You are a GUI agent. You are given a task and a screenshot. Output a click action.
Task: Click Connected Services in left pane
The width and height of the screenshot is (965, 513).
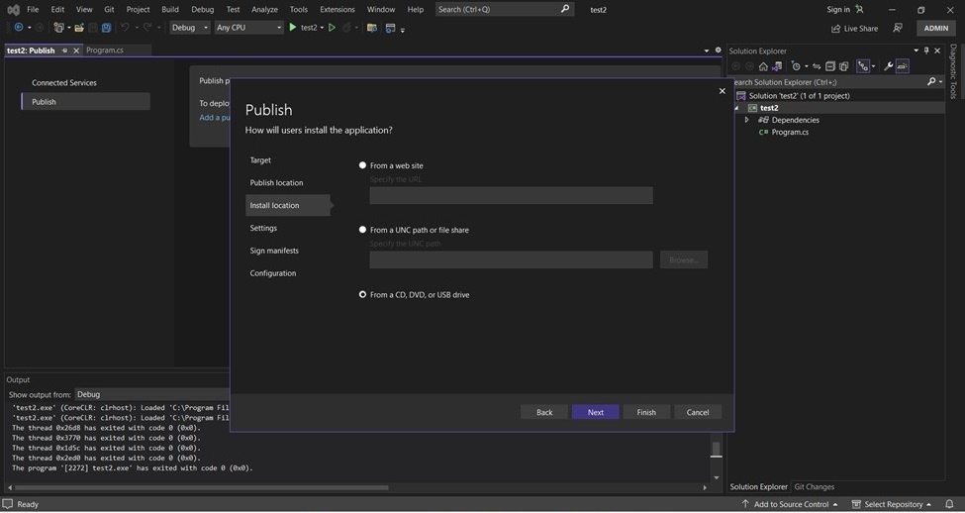pos(64,82)
